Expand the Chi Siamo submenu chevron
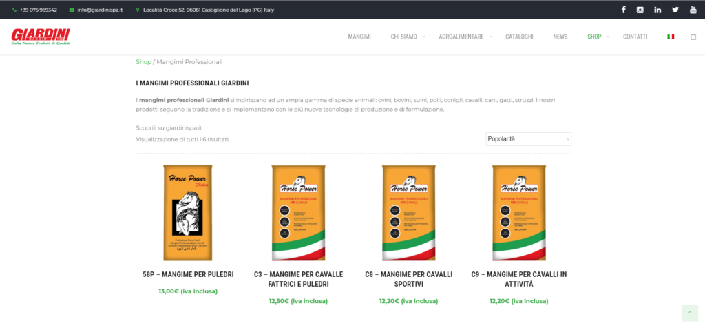The width and height of the screenshot is (705, 330). pos(423,37)
